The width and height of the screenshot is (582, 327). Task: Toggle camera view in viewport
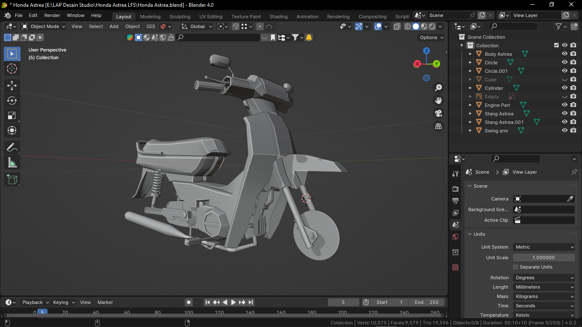click(x=438, y=113)
